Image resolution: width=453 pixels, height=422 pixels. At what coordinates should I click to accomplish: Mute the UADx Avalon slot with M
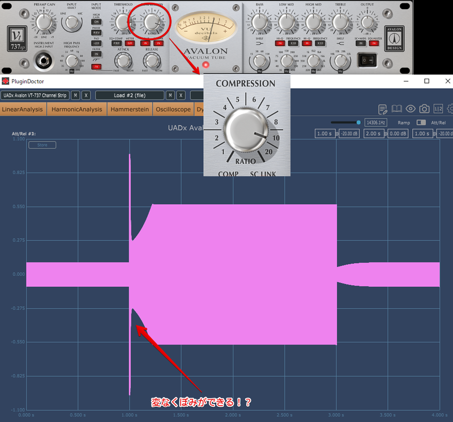click(x=75, y=95)
